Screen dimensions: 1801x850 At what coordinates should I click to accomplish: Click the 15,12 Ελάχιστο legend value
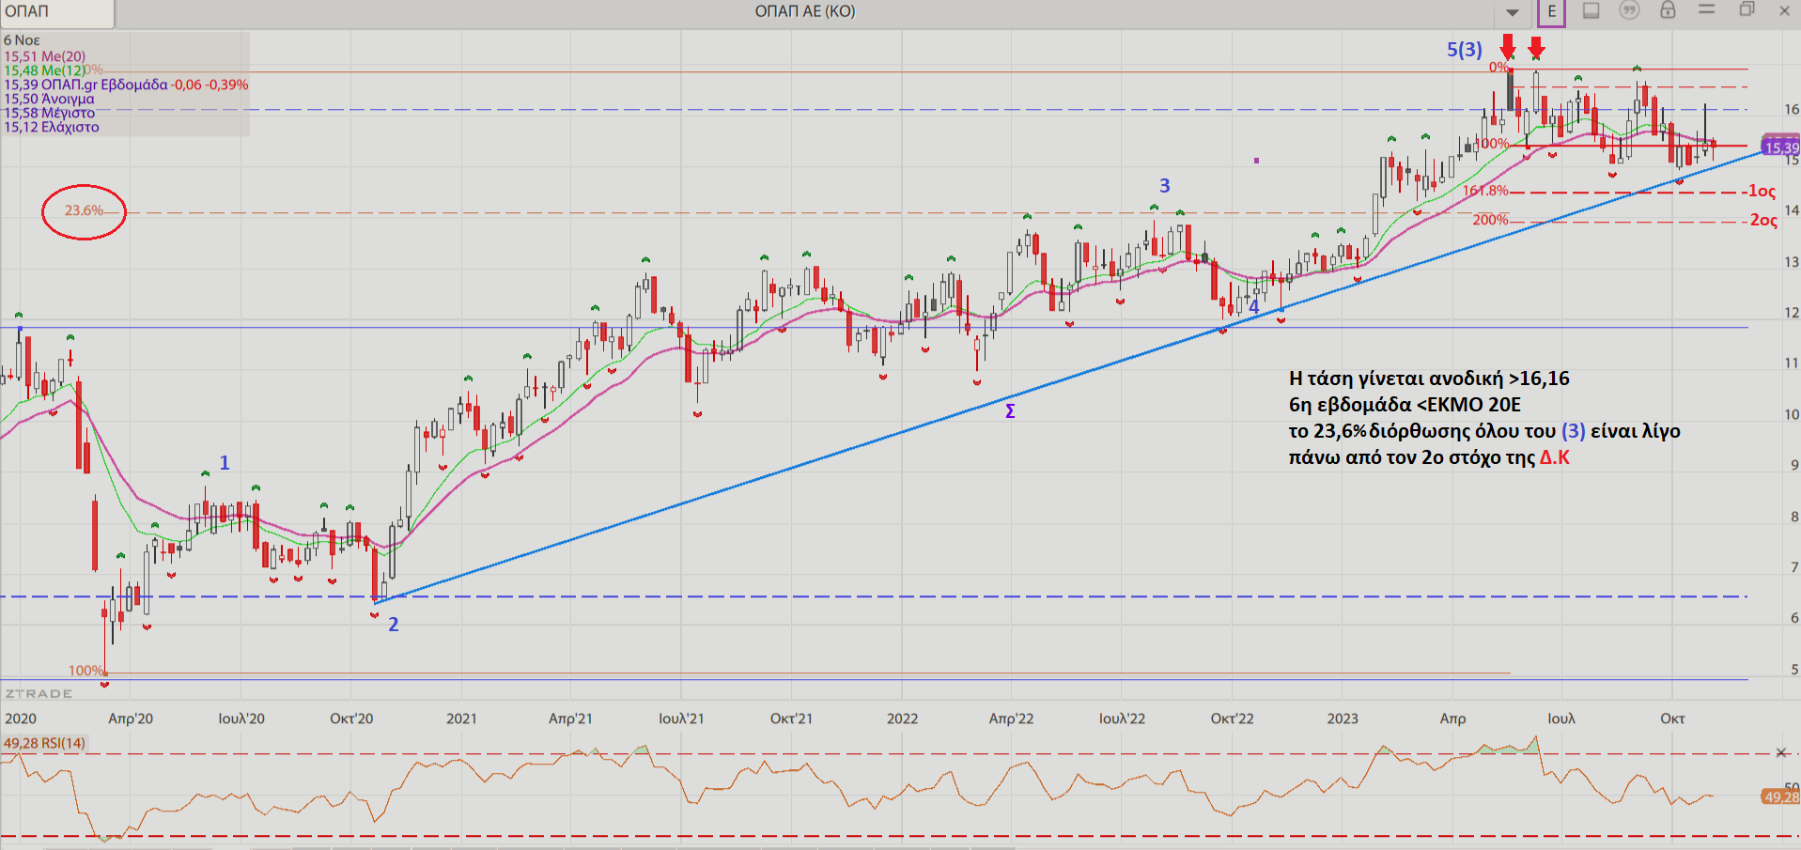coord(52,127)
